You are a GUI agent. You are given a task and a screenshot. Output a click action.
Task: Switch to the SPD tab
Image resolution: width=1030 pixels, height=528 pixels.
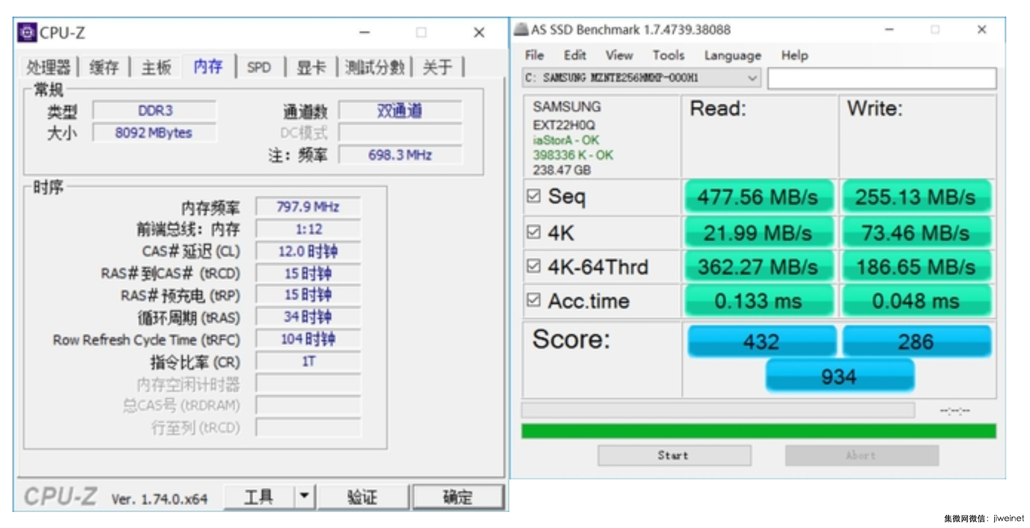pyautogui.click(x=259, y=67)
